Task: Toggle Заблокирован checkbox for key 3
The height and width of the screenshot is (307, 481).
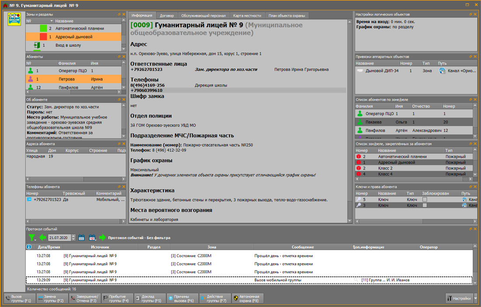Action: pos(425,205)
